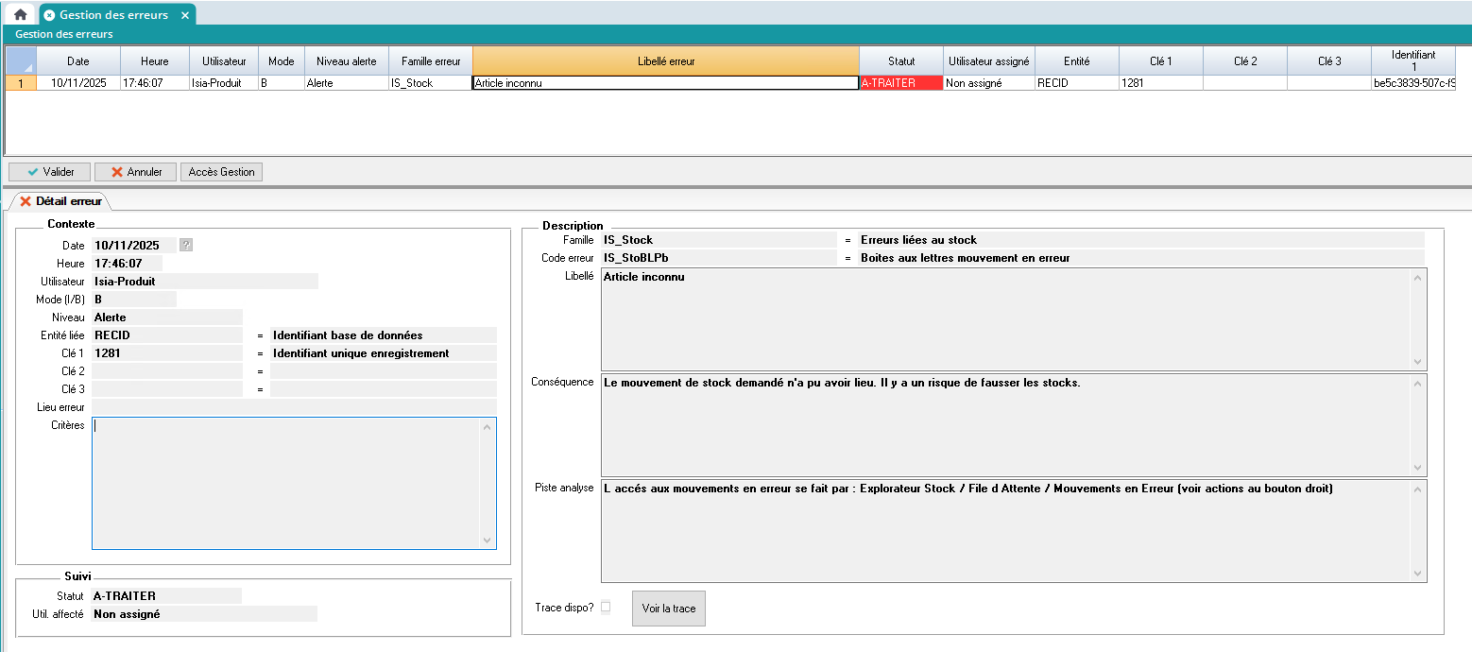The height and width of the screenshot is (652, 1472).
Task: Toggle the Trace dispo checkbox
Action: point(606,608)
